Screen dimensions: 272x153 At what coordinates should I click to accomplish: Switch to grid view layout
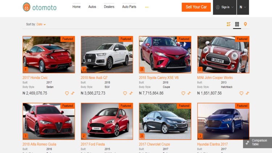point(237,24)
